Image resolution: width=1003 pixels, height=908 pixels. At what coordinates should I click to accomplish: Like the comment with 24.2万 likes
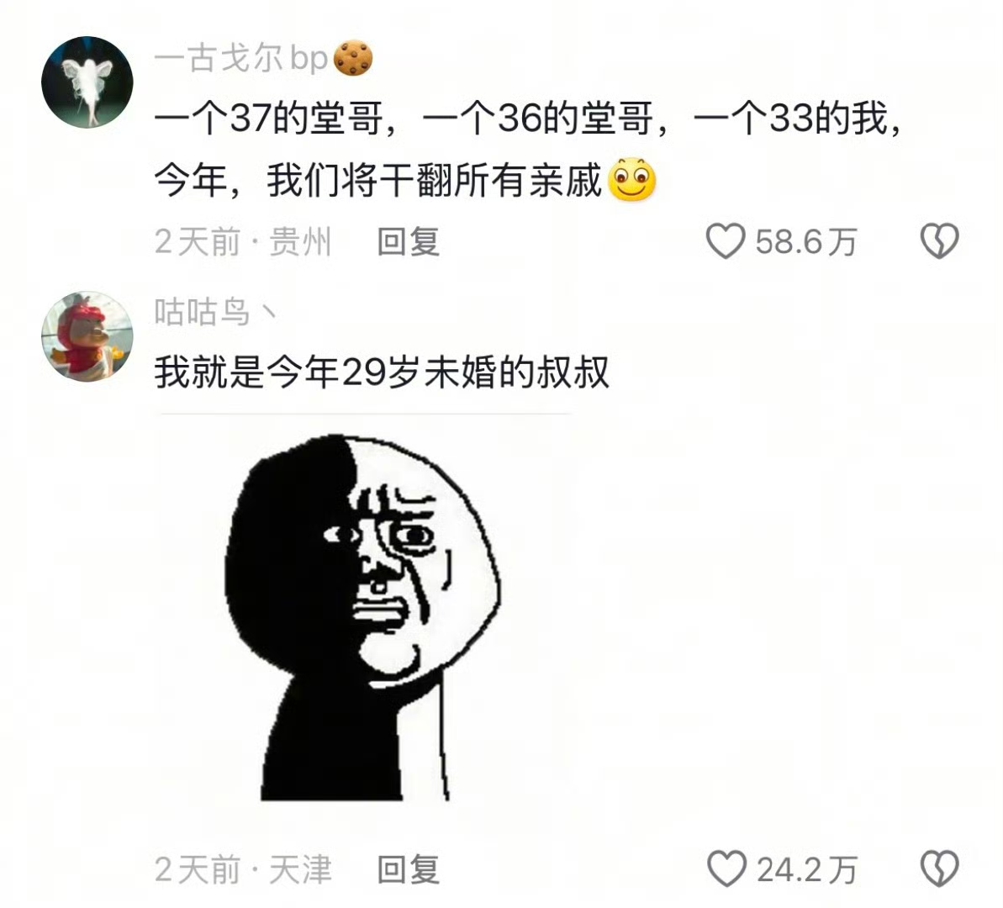click(726, 869)
